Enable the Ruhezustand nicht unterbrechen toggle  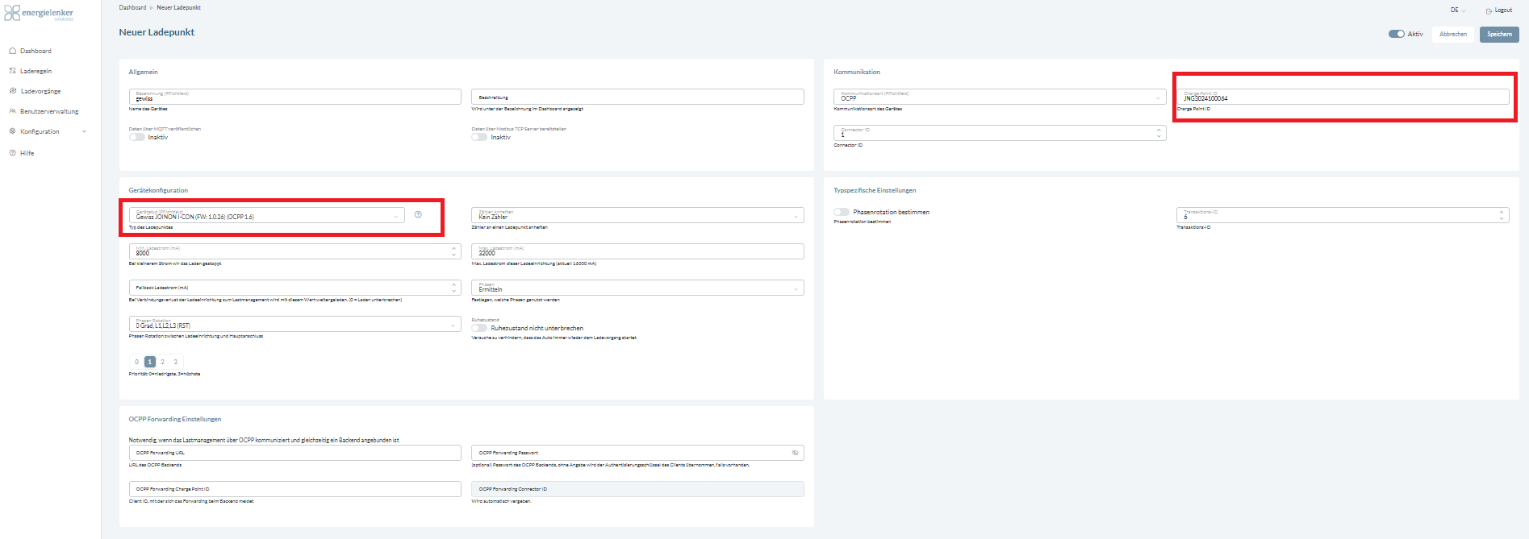point(480,328)
